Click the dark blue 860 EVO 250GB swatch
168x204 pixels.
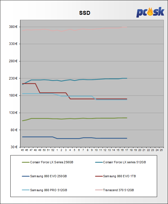pyautogui.click(x=26, y=176)
